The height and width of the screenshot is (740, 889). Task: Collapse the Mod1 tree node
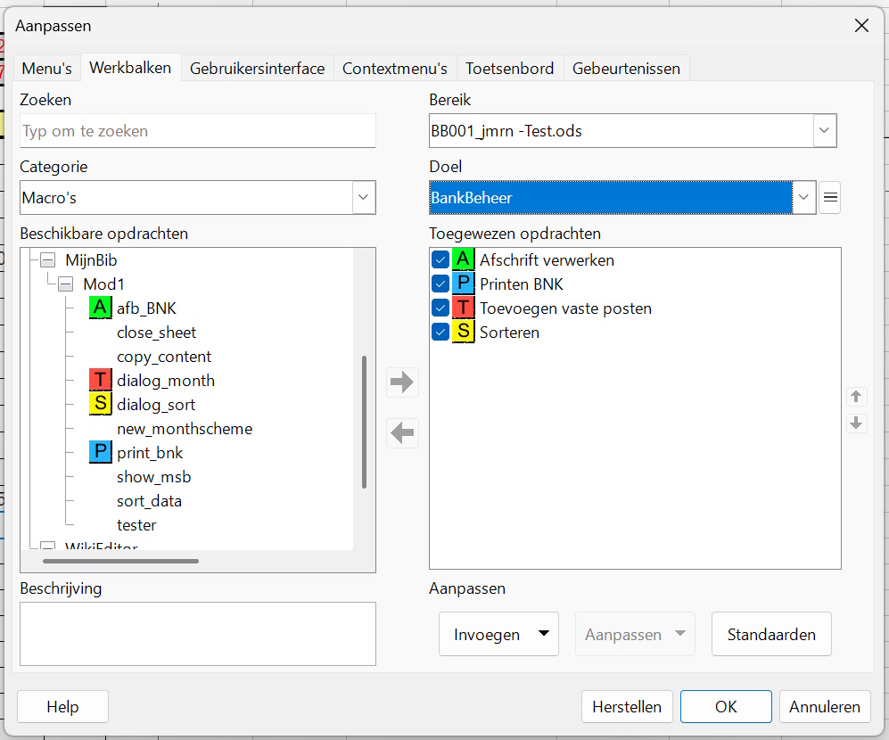click(x=66, y=284)
